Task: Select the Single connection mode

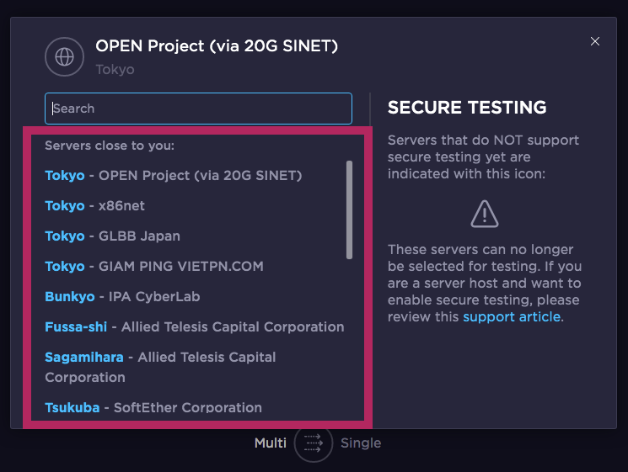Action: click(x=361, y=443)
